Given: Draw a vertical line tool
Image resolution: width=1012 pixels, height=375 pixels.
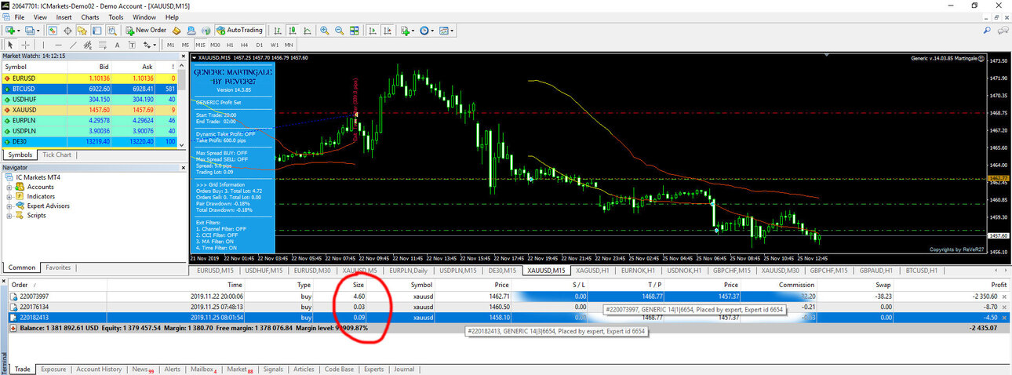Looking at the screenshot, I should pyautogui.click(x=43, y=45).
